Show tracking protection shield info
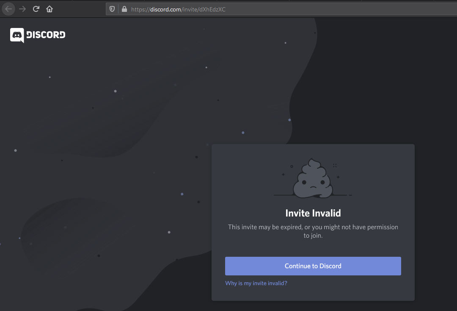Image resolution: width=457 pixels, height=311 pixels. [x=112, y=9]
